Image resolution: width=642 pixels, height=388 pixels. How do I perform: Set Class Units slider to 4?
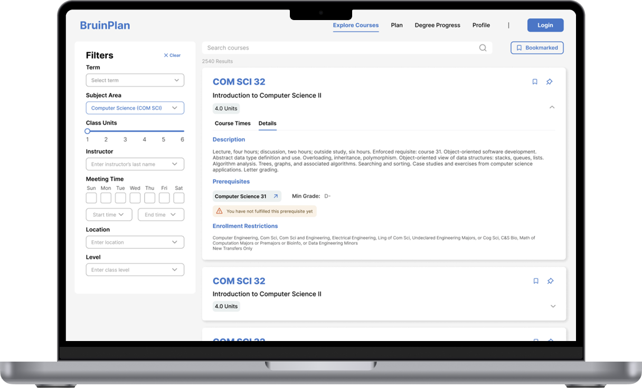145,131
